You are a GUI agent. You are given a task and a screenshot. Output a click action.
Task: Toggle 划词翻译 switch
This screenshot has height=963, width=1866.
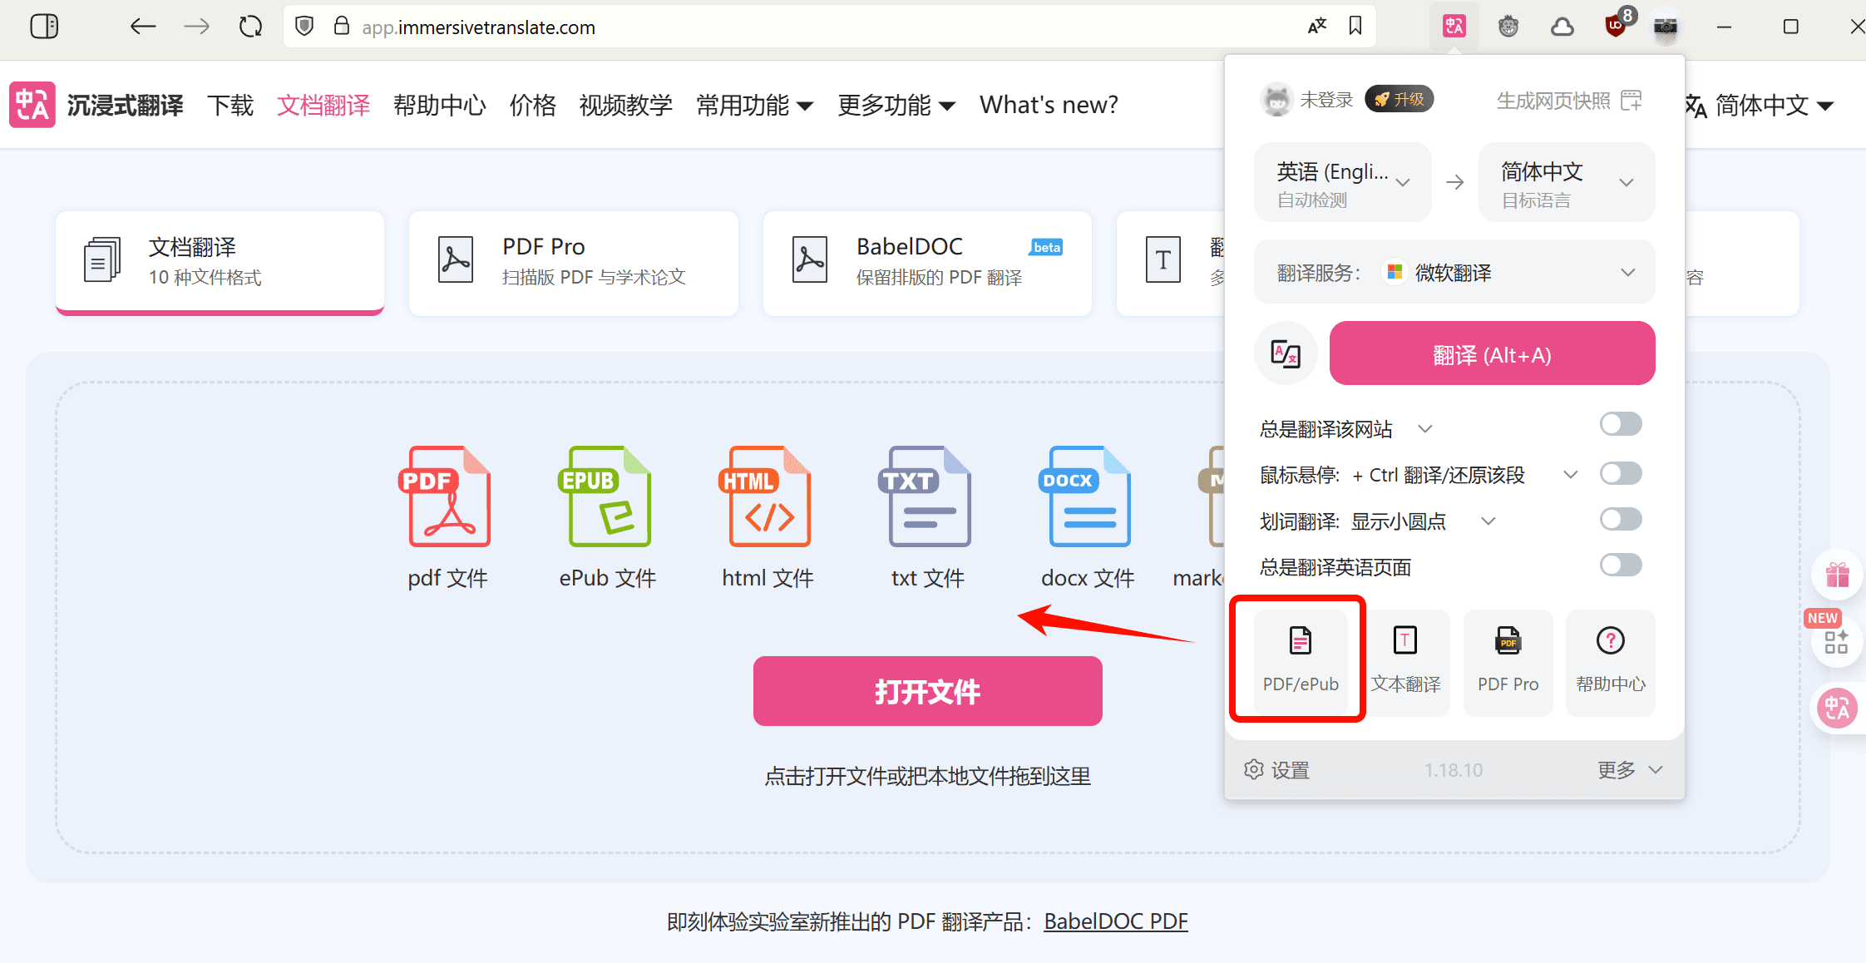tap(1621, 520)
